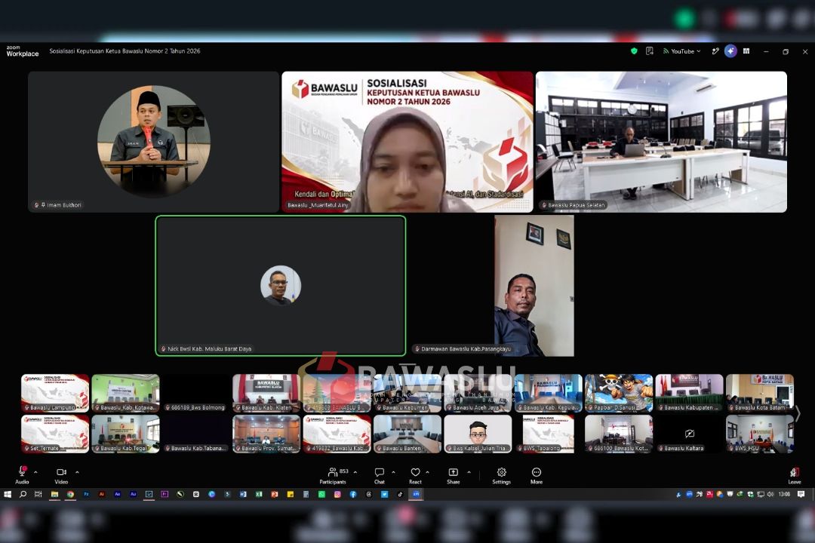Expand video options caret
The width and height of the screenshot is (815, 543).
click(x=77, y=472)
